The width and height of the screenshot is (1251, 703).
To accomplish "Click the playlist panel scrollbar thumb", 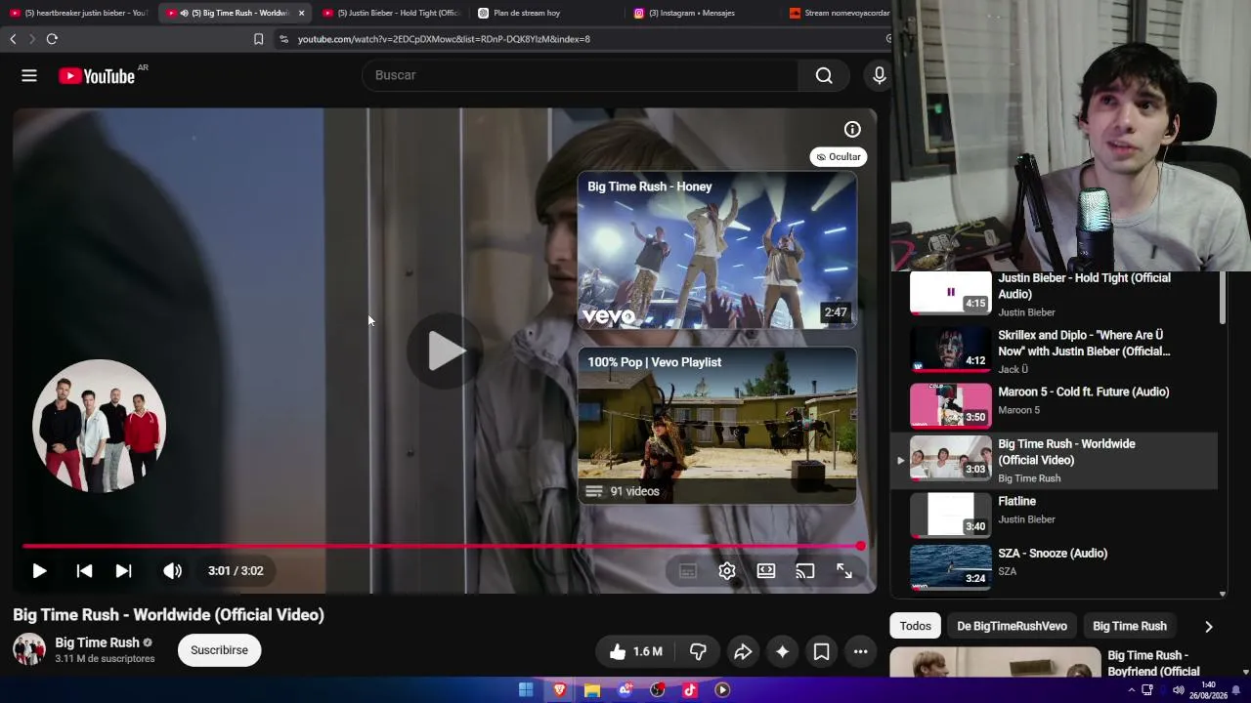I will click(x=1223, y=299).
